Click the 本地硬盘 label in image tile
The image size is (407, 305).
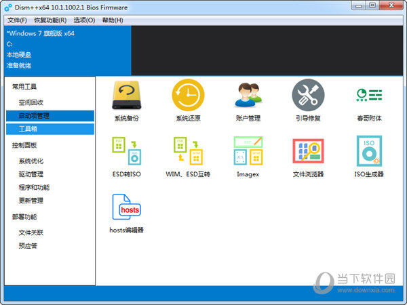pos(19,55)
